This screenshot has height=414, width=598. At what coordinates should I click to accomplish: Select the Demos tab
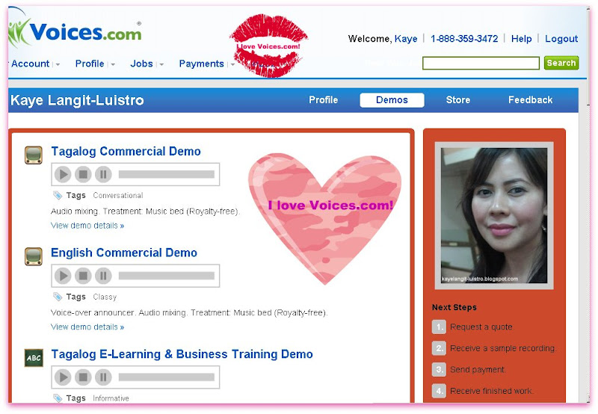pyautogui.click(x=392, y=100)
